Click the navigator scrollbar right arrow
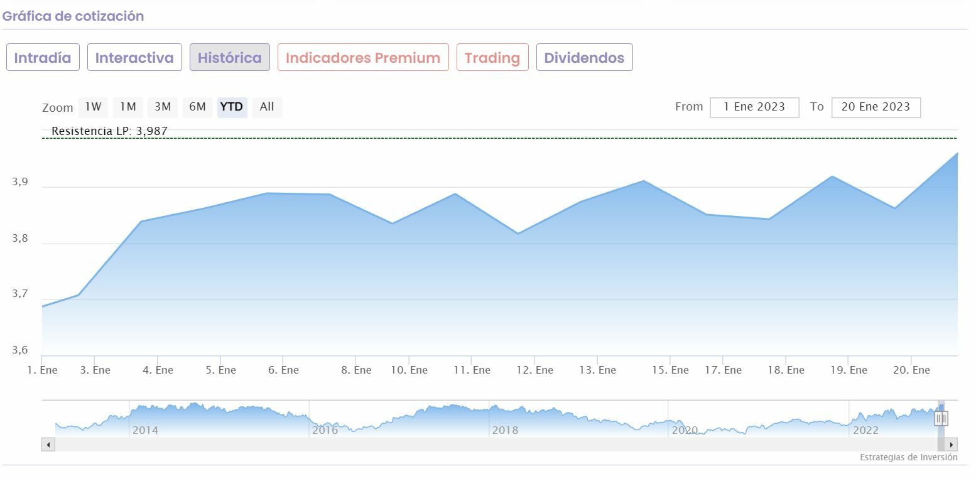Image resolution: width=976 pixels, height=481 pixels. (952, 445)
